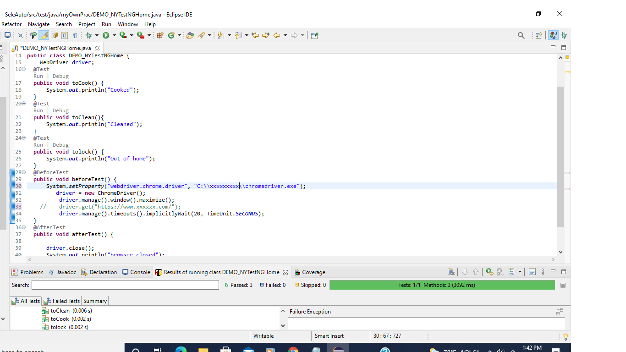Open Chrome from the taskbar
Viewport: 626px width, 352px height.
(x=293, y=349)
